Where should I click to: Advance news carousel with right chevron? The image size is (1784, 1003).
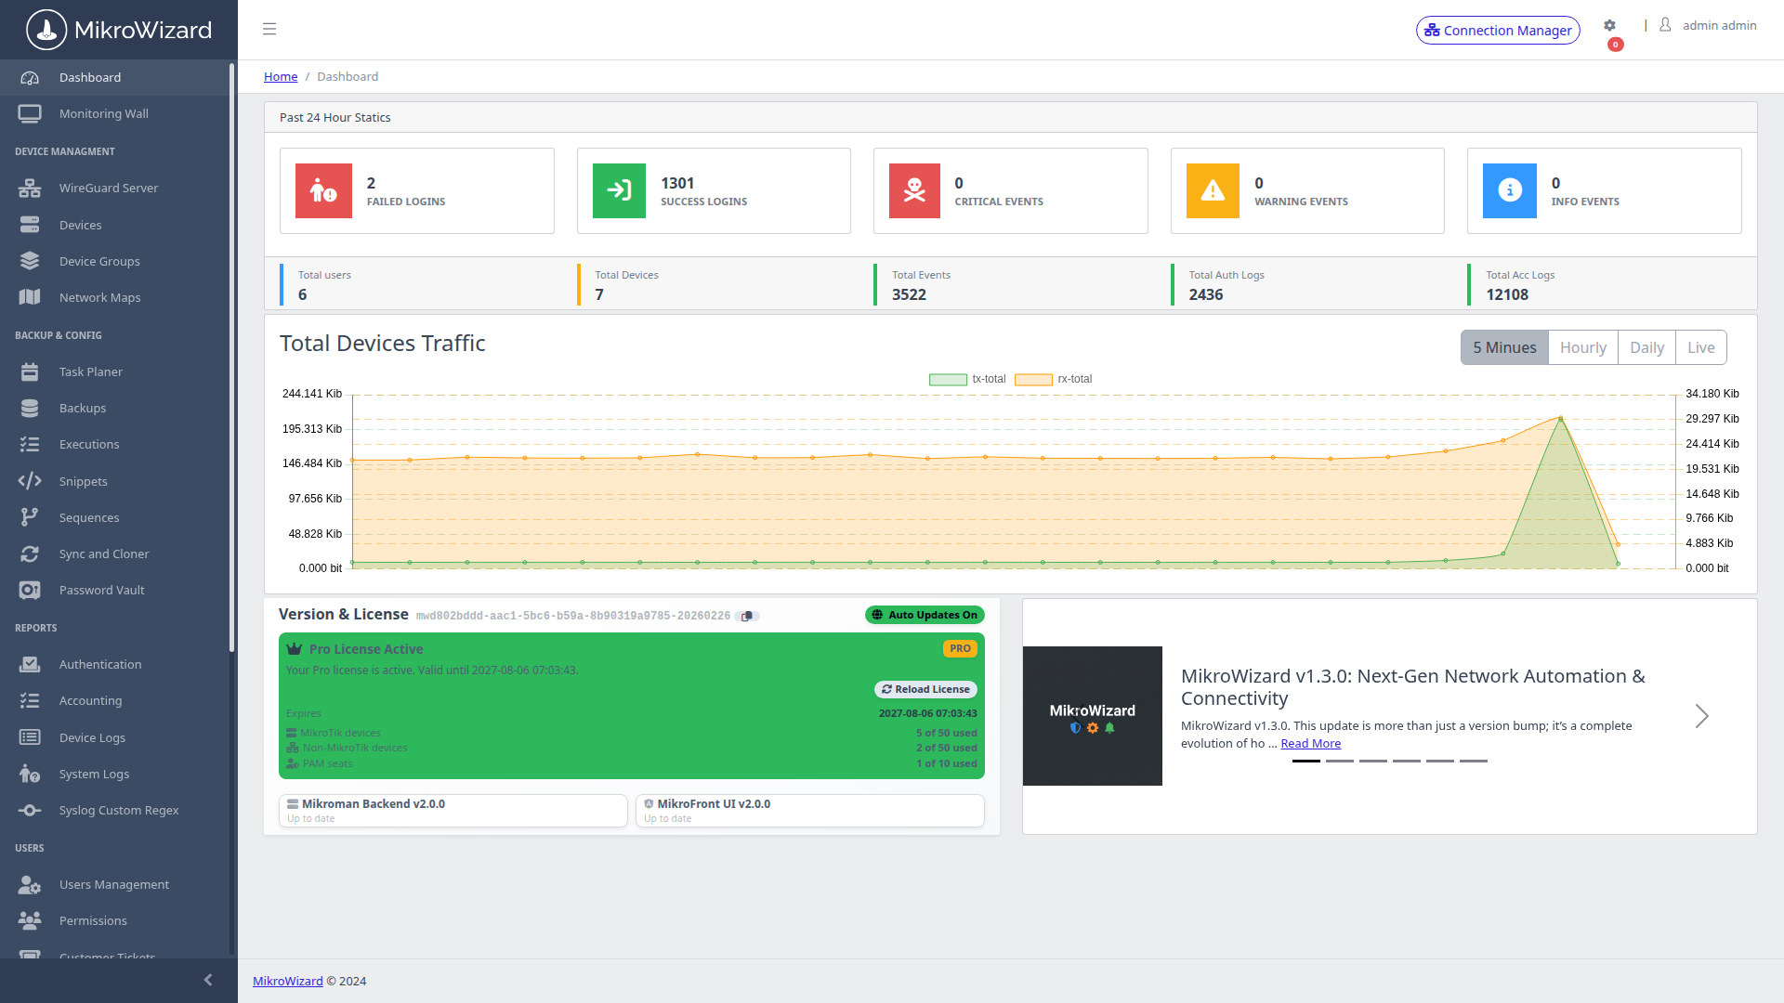[x=1701, y=716]
